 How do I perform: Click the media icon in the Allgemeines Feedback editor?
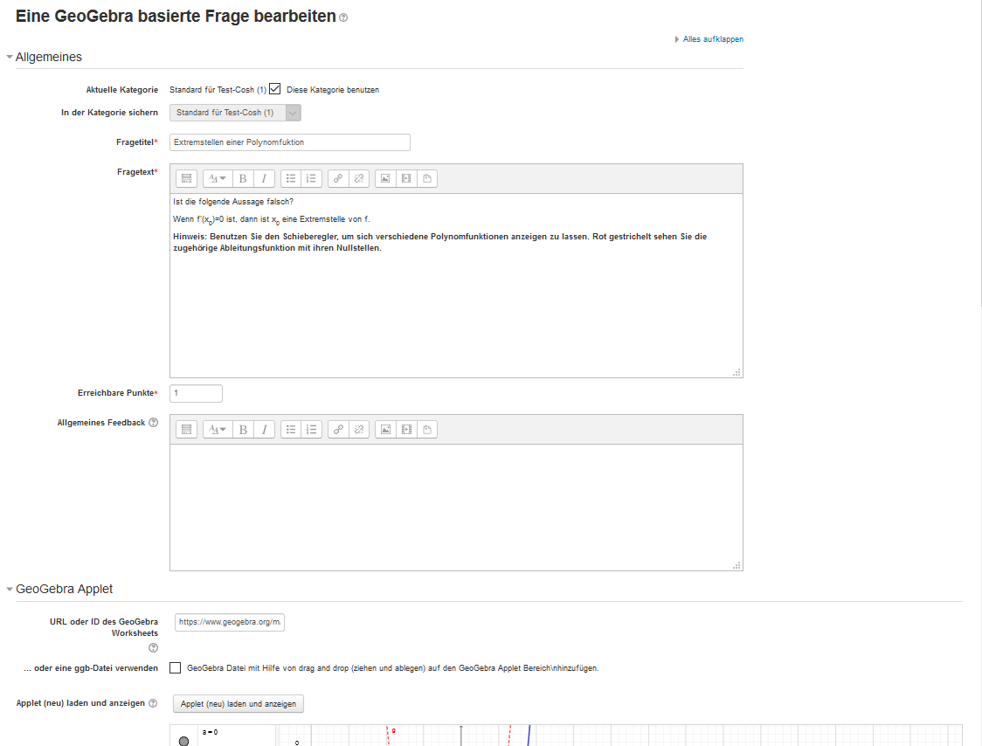tap(406, 430)
